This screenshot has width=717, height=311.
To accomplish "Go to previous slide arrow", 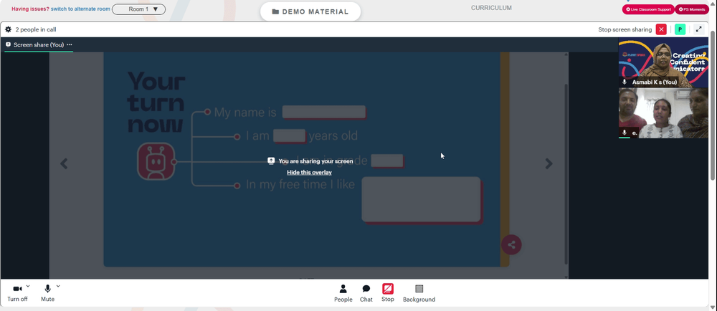I will 64,163.
